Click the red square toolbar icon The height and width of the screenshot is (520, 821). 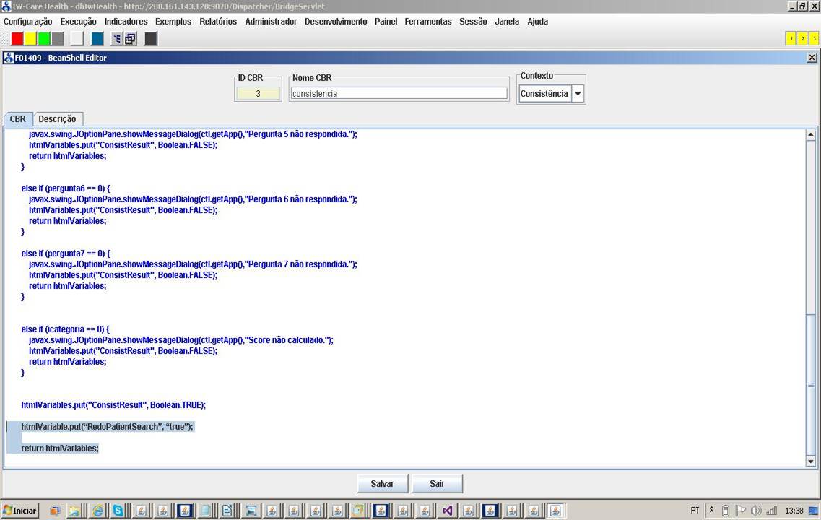(17, 39)
